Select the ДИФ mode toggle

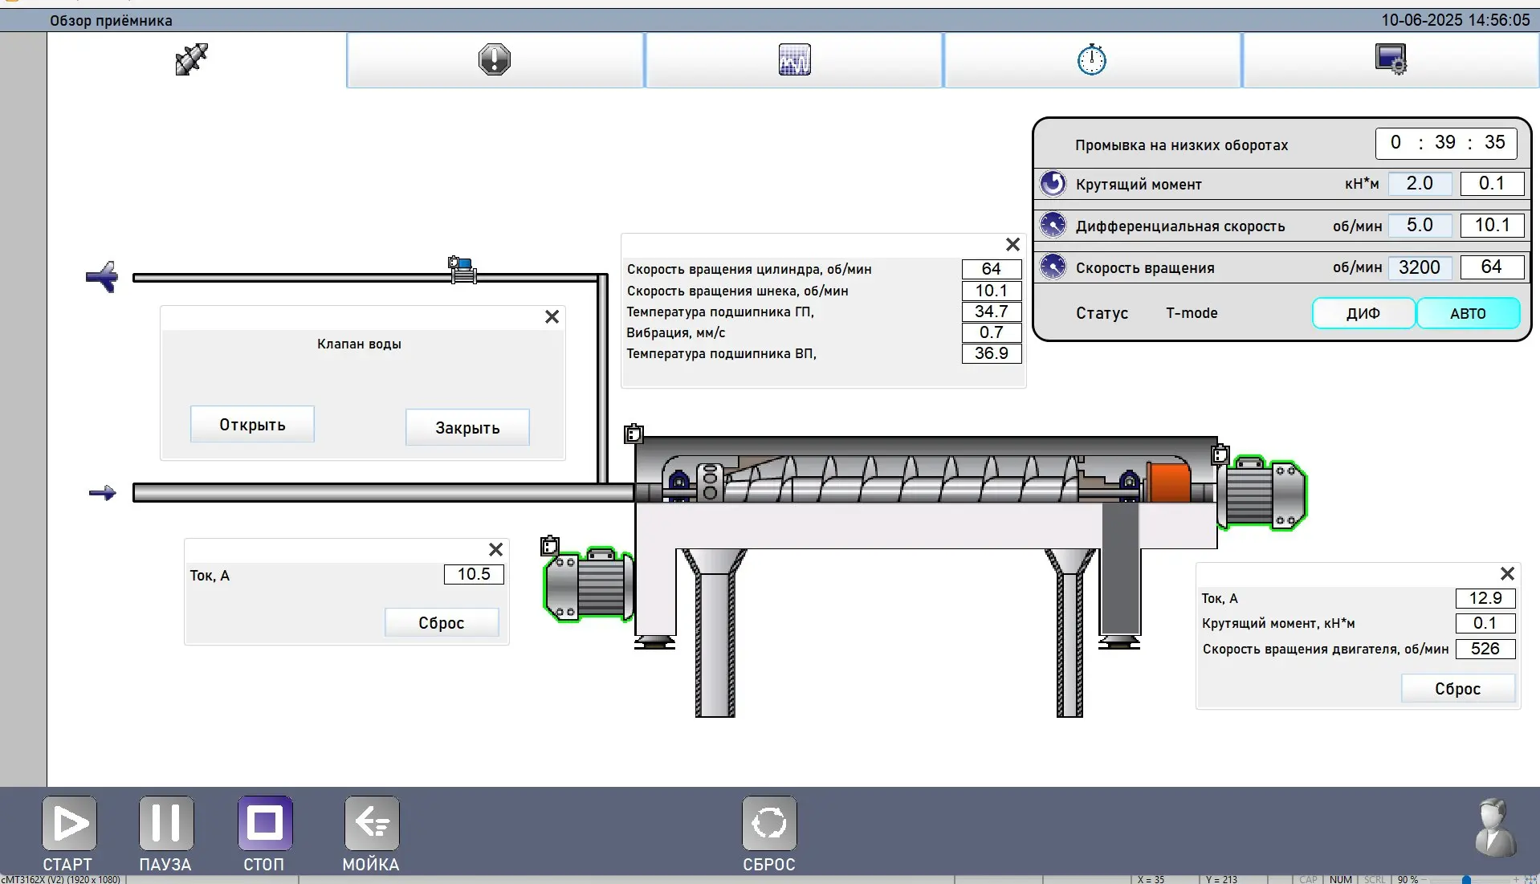click(x=1363, y=313)
